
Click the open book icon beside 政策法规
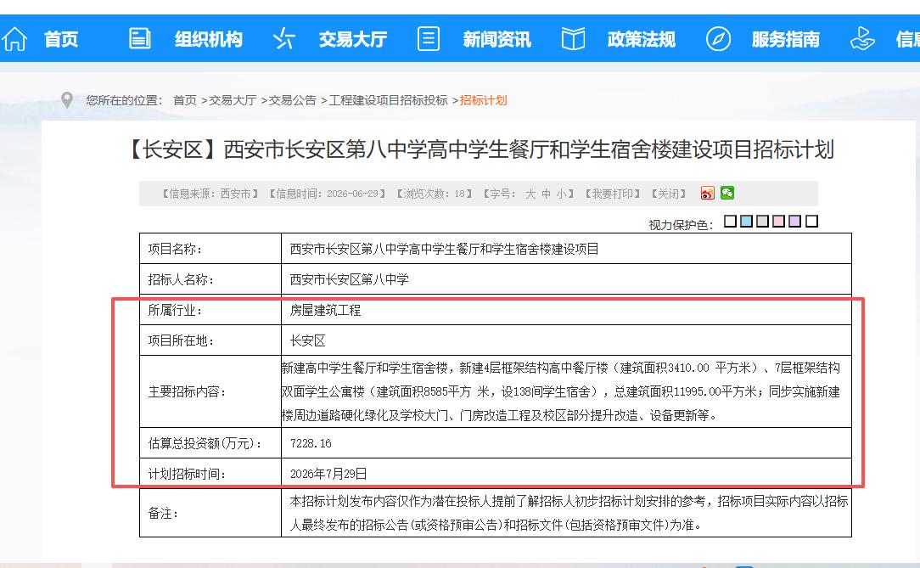coord(573,39)
